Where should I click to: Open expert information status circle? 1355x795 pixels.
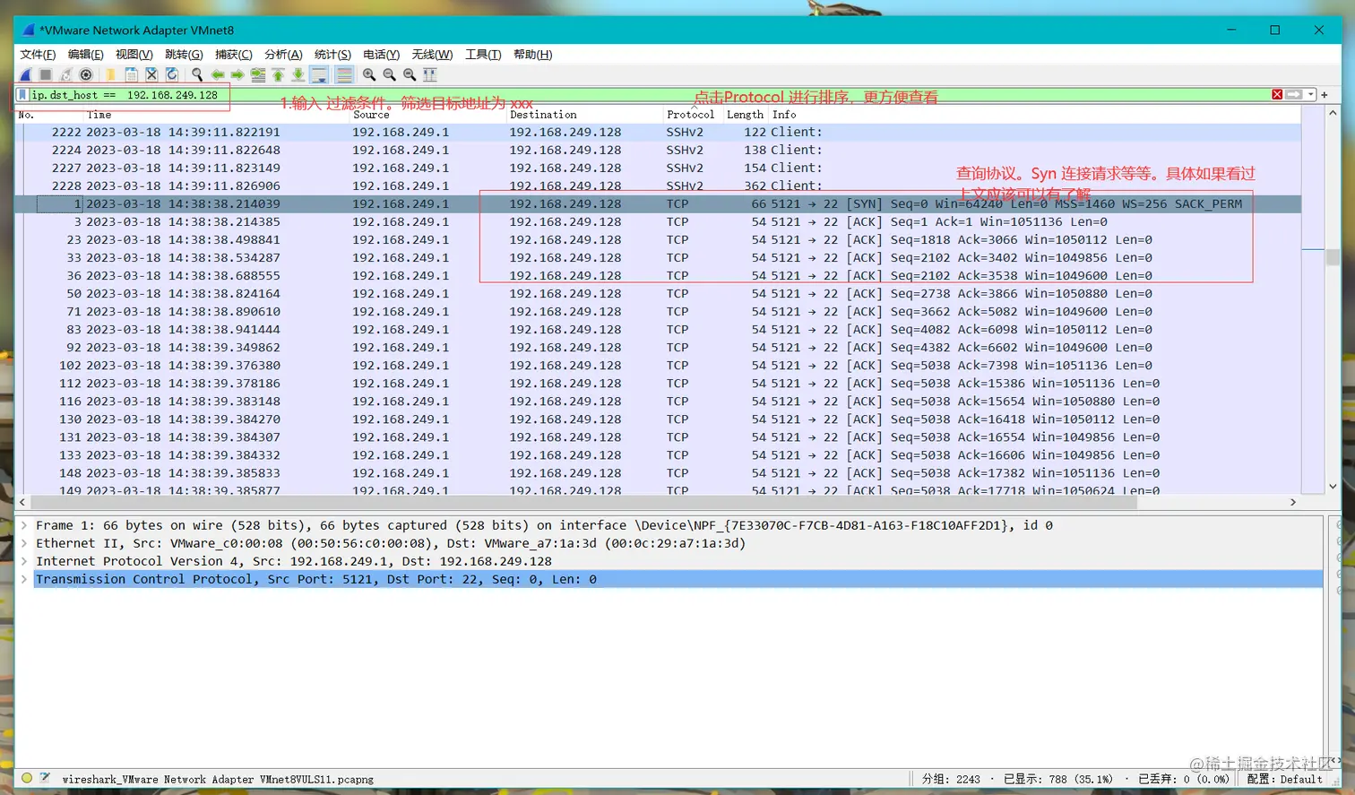point(27,779)
